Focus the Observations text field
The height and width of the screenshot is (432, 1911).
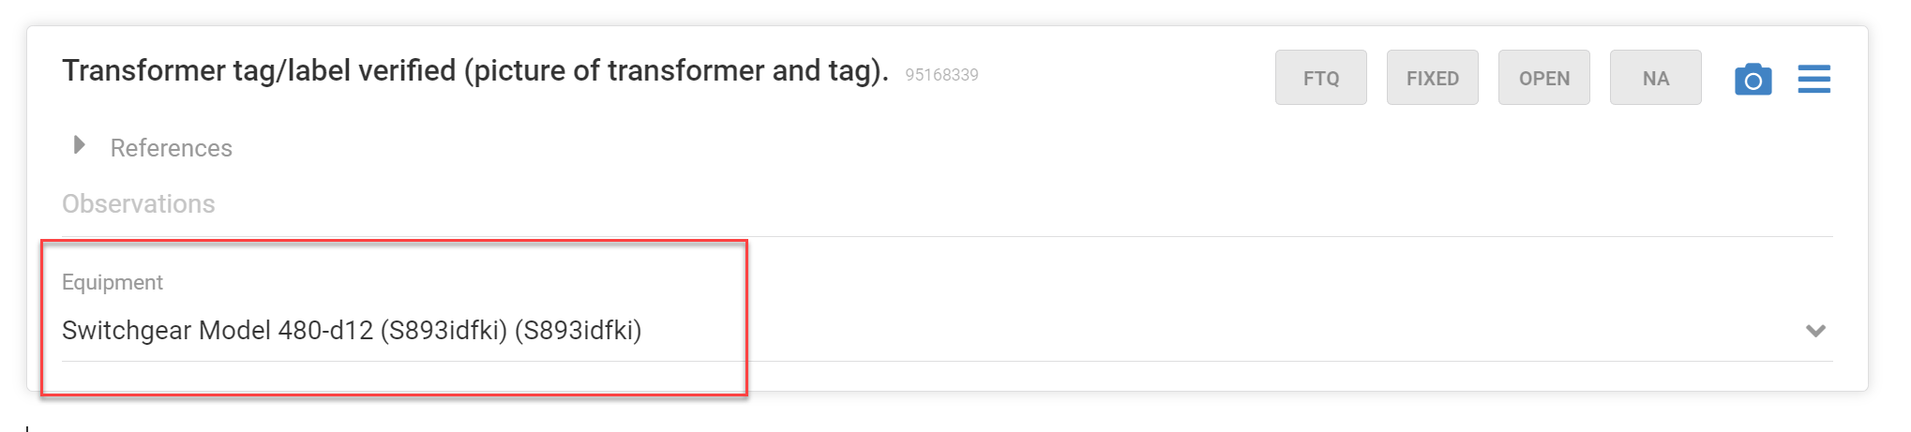click(947, 204)
